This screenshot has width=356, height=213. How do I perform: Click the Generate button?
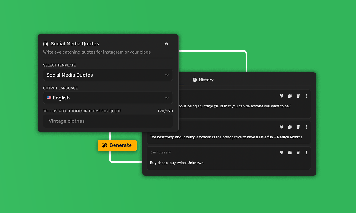[x=117, y=145]
